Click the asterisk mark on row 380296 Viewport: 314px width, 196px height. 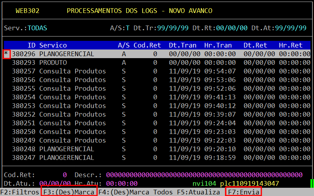click(x=6, y=54)
